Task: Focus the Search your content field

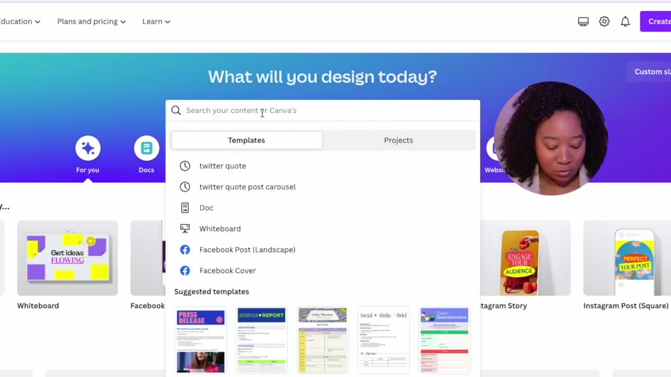Action: pyautogui.click(x=322, y=110)
